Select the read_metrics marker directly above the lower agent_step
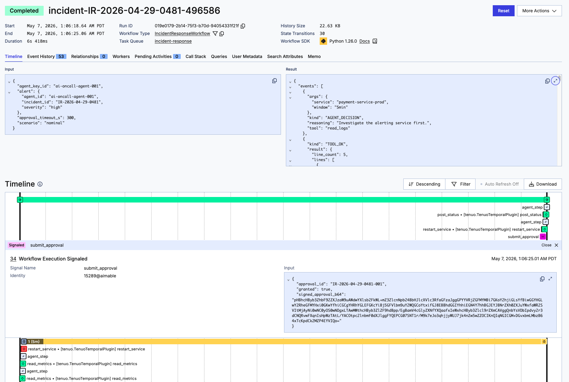This screenshot has height=382, width=569. pyautogui.click(x=23, y=364)
